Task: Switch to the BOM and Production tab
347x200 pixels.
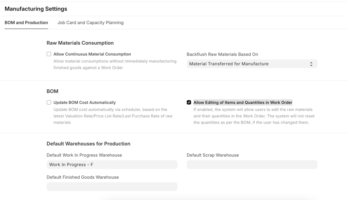Action: pyautogui.click(x=26, y=23)
